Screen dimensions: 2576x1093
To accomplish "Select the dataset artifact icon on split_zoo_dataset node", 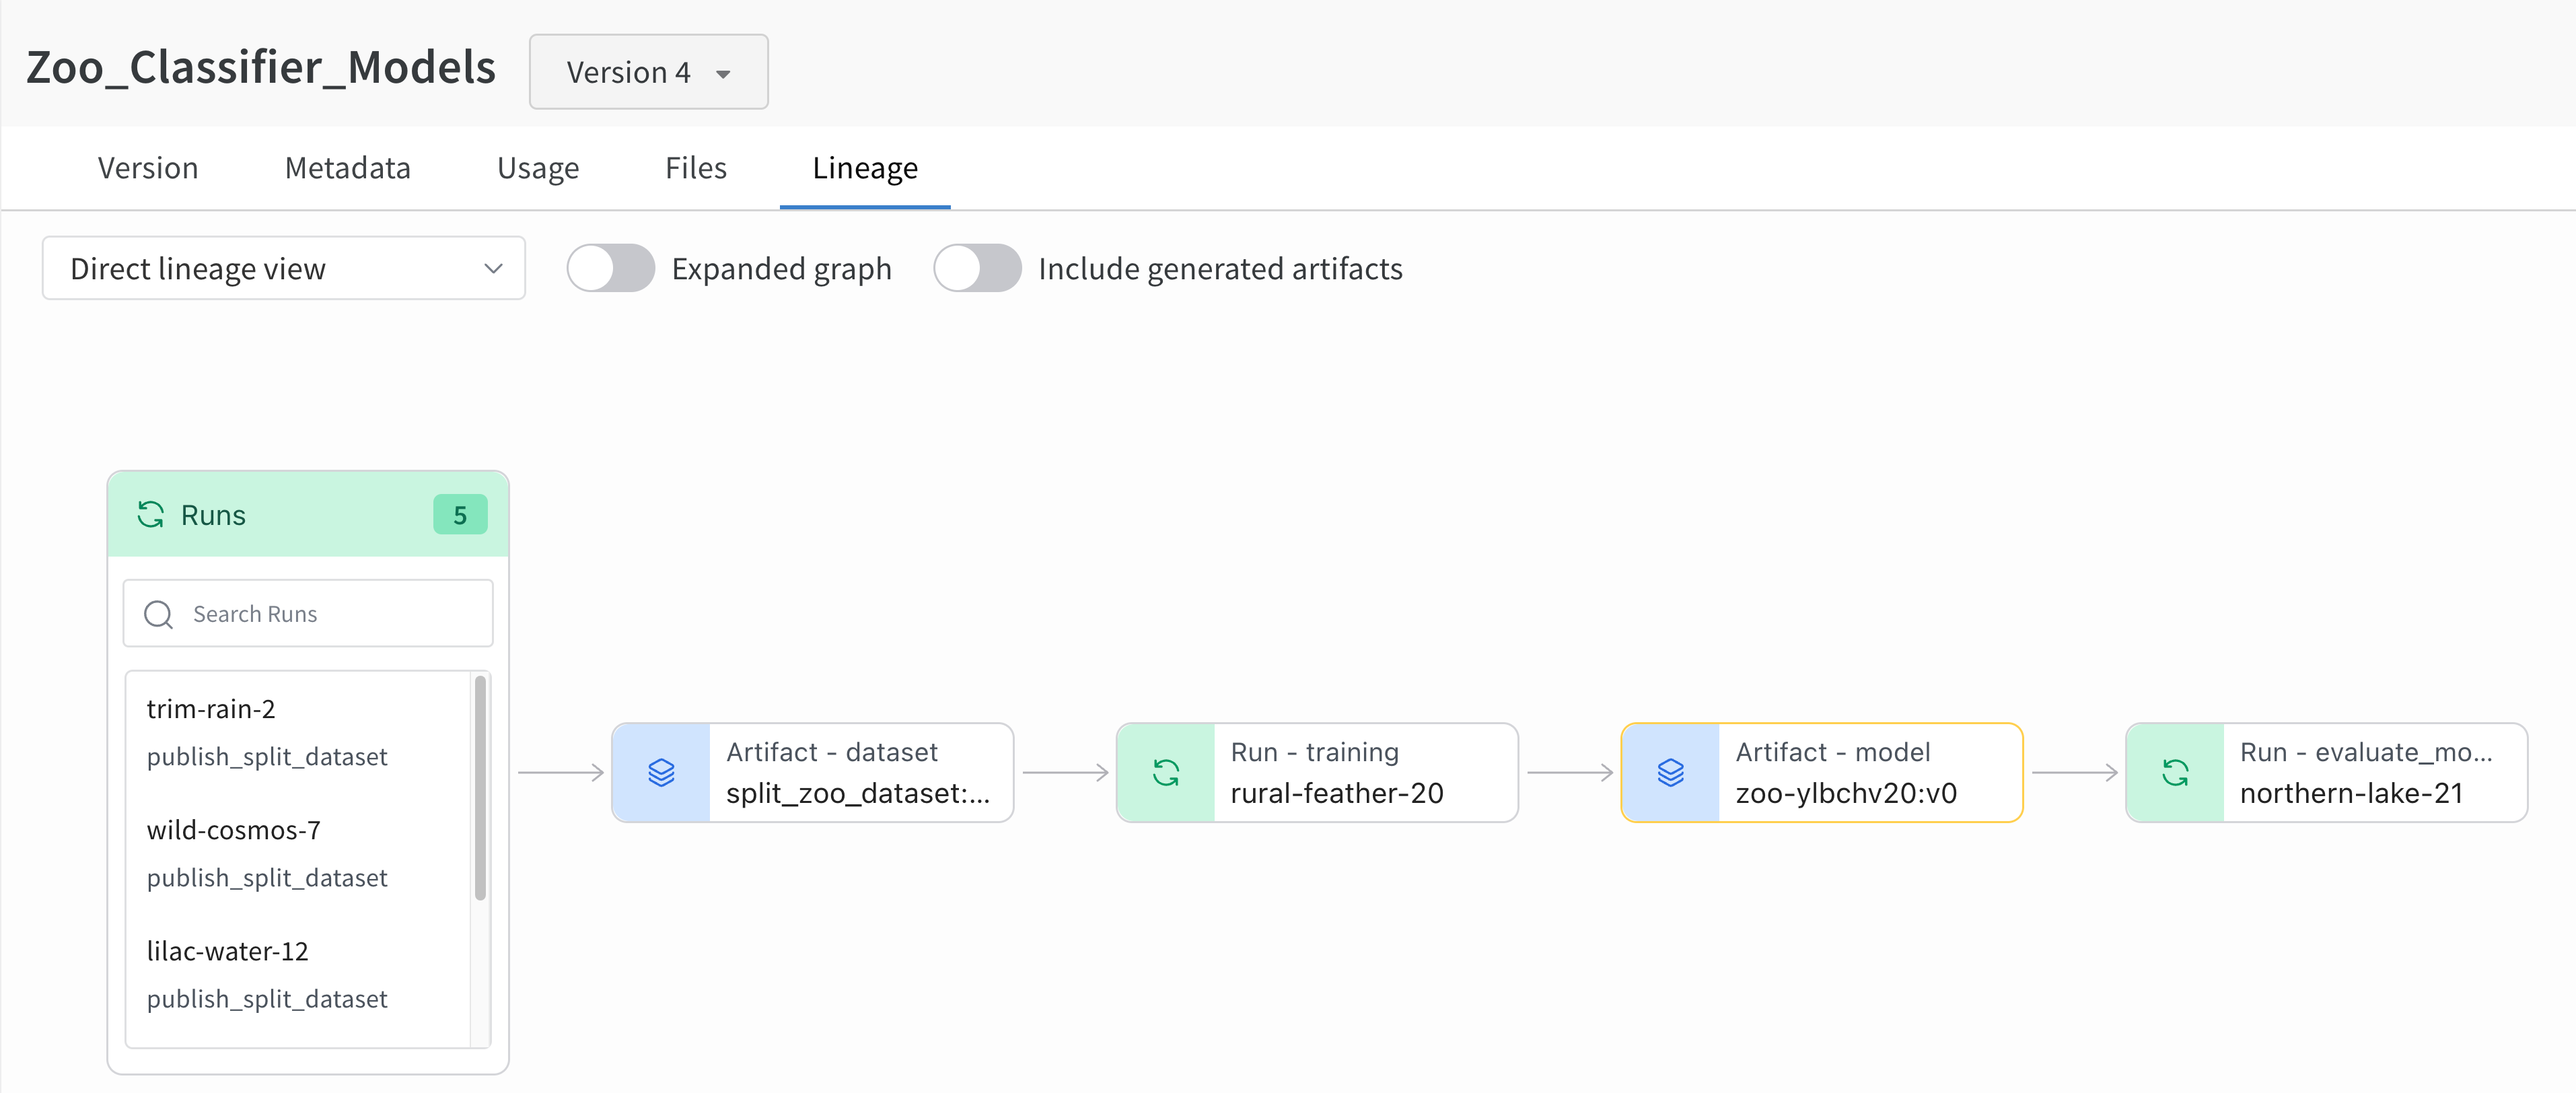I will coord(661,772).
